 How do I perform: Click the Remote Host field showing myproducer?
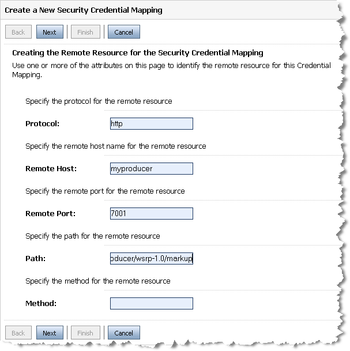152,168
